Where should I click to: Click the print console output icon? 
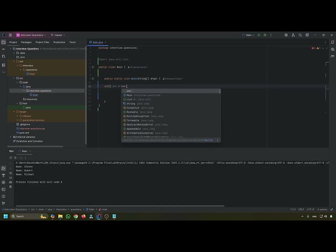[10, 182]
